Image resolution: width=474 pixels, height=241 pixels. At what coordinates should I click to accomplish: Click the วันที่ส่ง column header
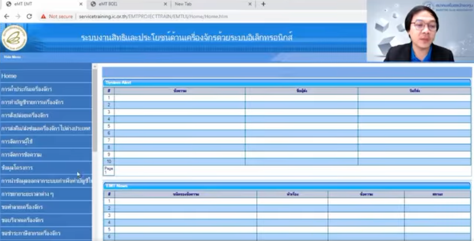415,91
